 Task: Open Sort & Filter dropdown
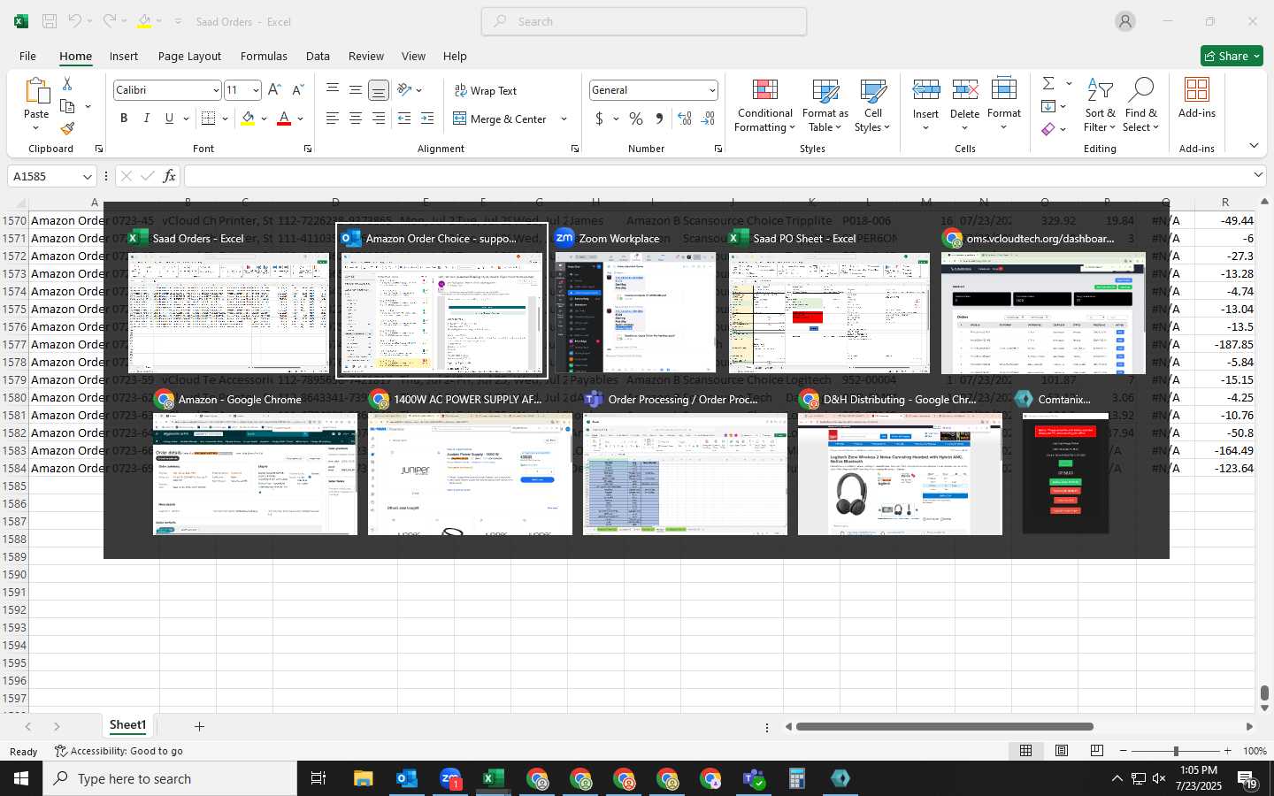point(1100,106)
